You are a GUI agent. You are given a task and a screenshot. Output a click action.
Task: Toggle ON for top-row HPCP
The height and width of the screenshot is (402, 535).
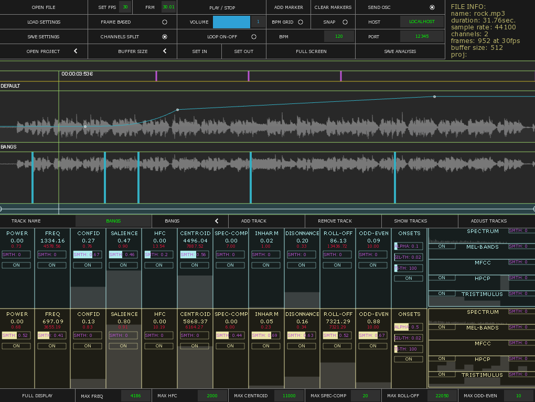(x=442, y=278)
